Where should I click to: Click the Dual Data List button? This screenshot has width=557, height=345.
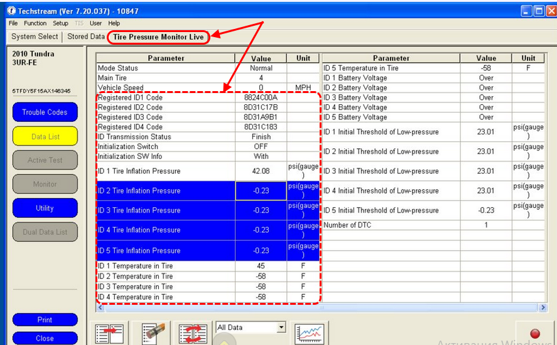45,232
